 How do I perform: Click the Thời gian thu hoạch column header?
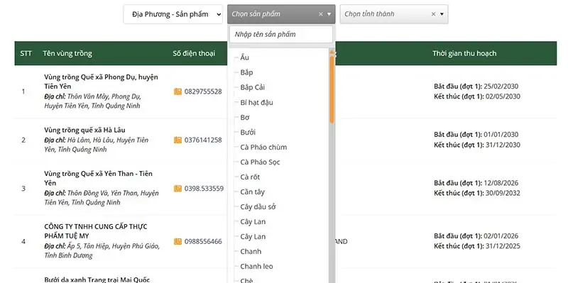click(x=464, y=54)
